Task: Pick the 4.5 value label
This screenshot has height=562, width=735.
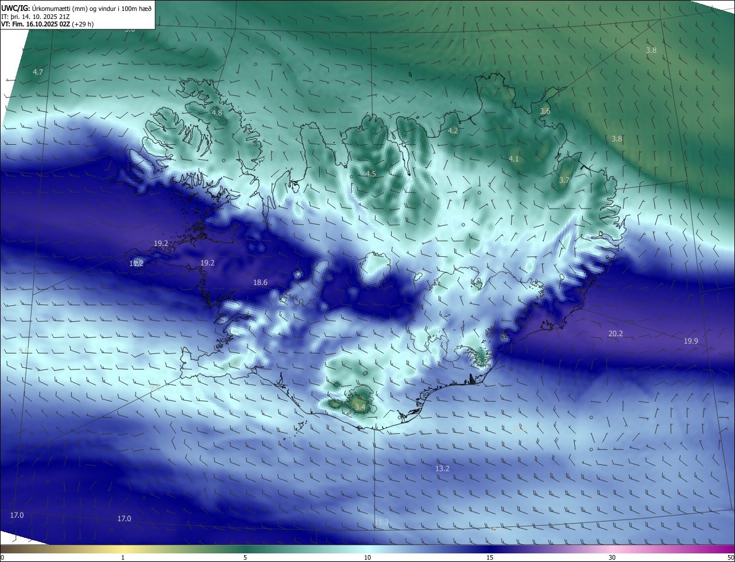Action: tap(371, 174)
